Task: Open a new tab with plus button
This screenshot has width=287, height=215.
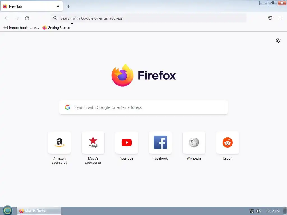Action: click(x=68, y=6)
